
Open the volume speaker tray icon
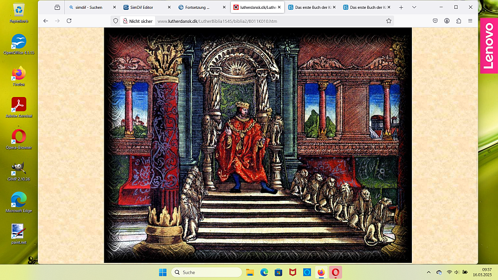click(x=457, y=272)
